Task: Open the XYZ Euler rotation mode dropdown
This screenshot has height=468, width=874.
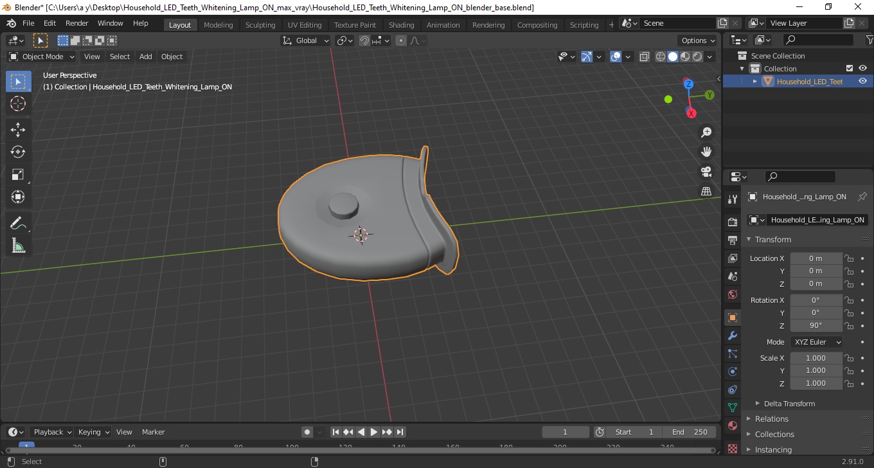Action: [x=816, y=342]
